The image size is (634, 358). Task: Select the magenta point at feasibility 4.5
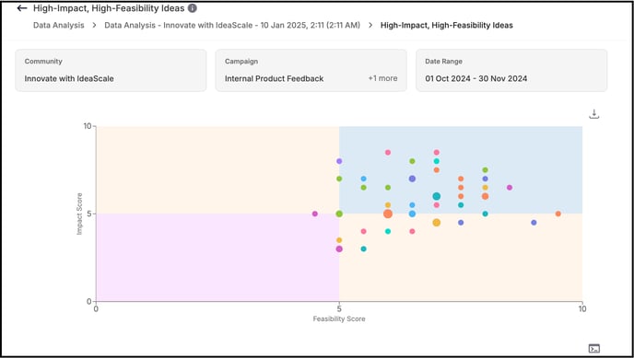[315, 214]
